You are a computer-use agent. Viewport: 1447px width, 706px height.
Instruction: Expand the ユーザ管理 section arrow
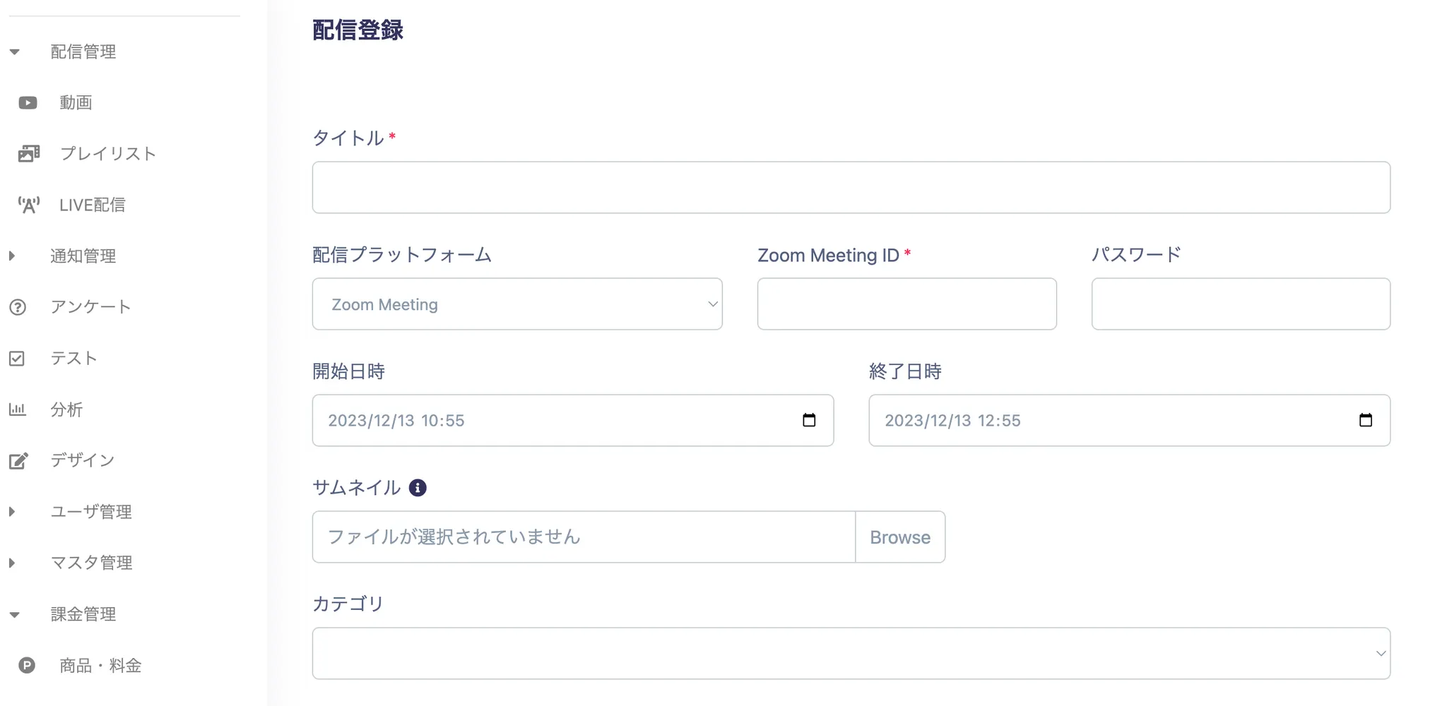pyautogui.click(x=12, y=512)
